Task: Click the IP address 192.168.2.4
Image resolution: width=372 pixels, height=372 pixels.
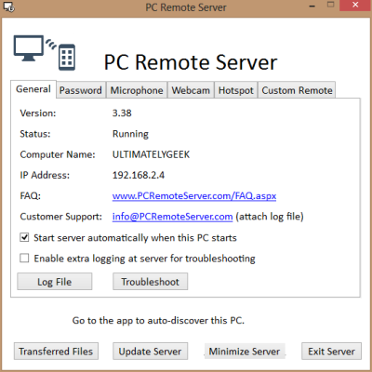Action: tap(139, 175)
